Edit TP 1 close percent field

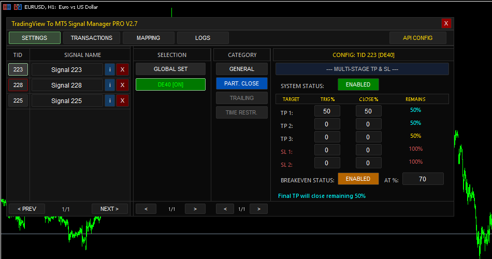(368, 111)
